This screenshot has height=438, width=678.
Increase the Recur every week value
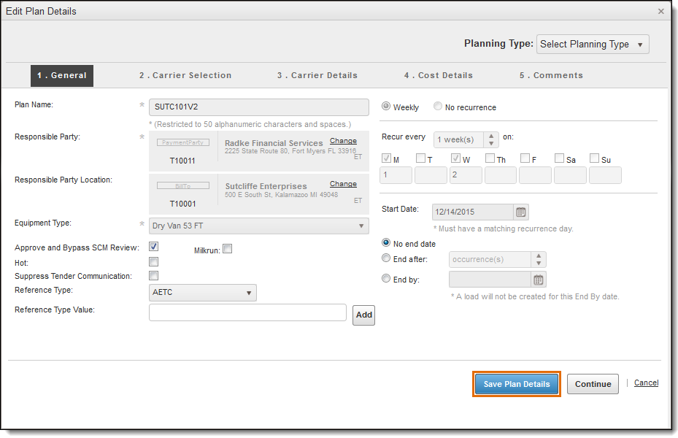(x=493, y=136)
